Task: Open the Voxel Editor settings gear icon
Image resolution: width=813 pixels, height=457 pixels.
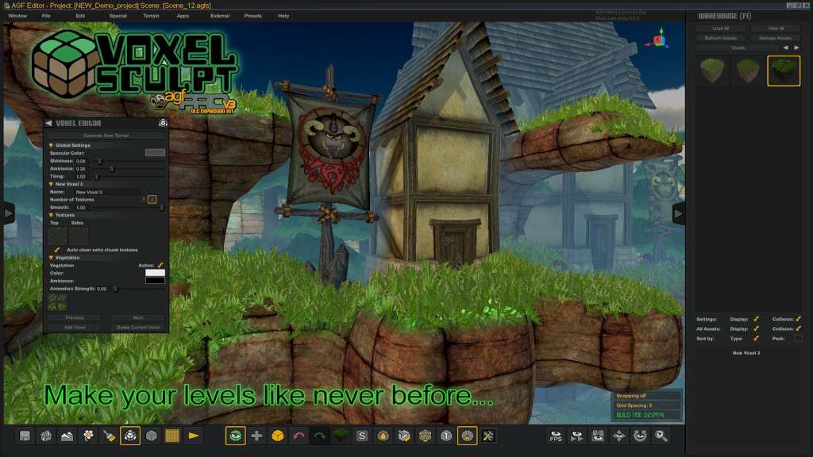Action: pos(162,121)
